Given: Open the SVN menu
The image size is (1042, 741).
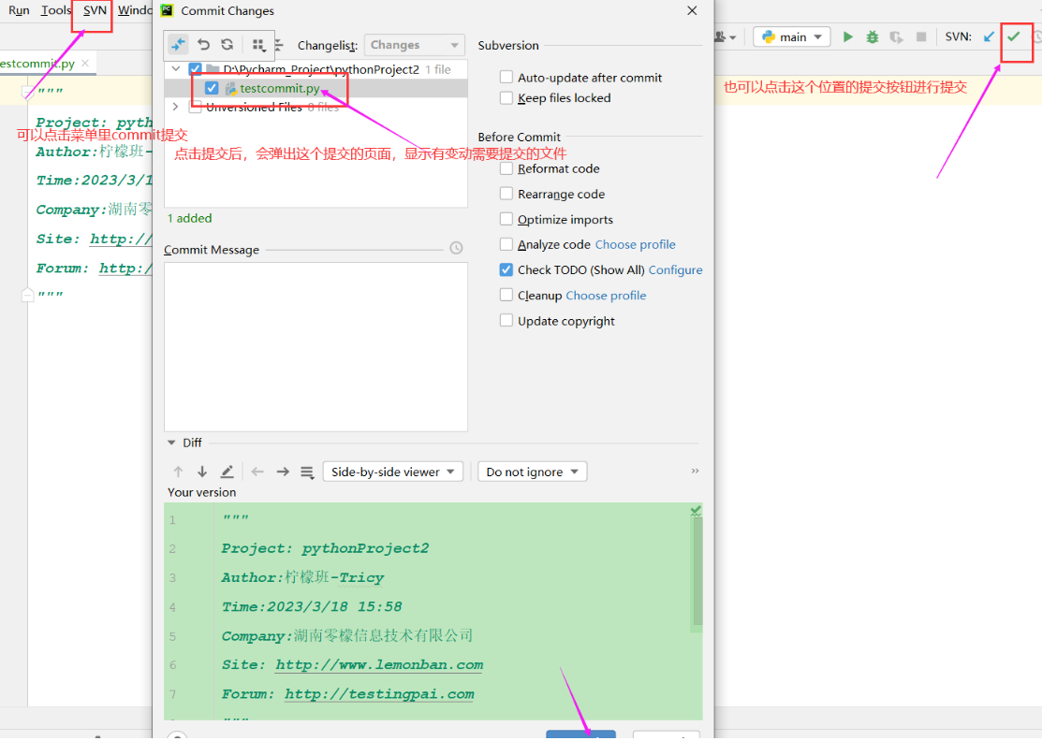Looking at the screenshot, I should [95, 10].
